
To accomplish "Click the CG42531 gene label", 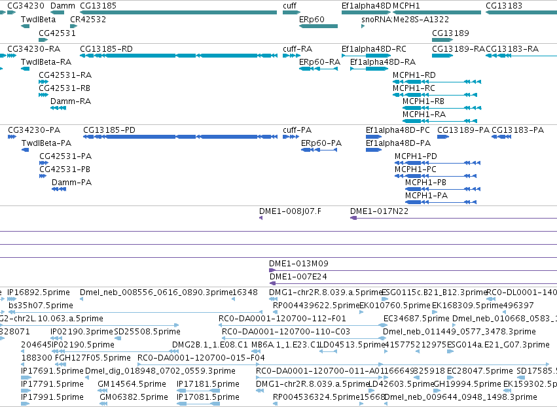I will (x=57, y=33).
